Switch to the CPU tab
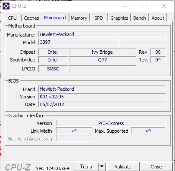Viewport: 175px width, 171px height. pyautogui.click(x=12, y=18)
